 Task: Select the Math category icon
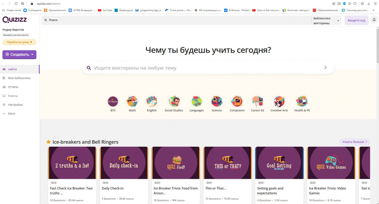coord(132,102)
